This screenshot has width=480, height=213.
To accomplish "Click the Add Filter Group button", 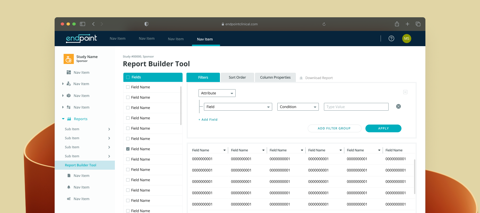I will pos(335,128).
